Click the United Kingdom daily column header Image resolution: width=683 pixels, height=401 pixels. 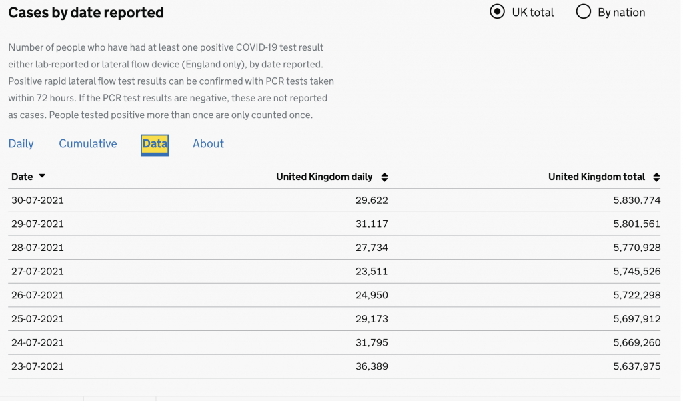[324, 177]
